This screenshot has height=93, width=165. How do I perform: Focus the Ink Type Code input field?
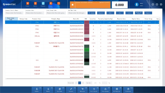click(77, 13)
